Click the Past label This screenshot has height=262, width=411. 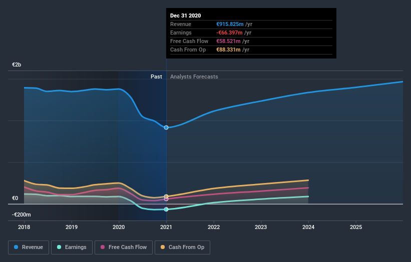click(156, 76)
